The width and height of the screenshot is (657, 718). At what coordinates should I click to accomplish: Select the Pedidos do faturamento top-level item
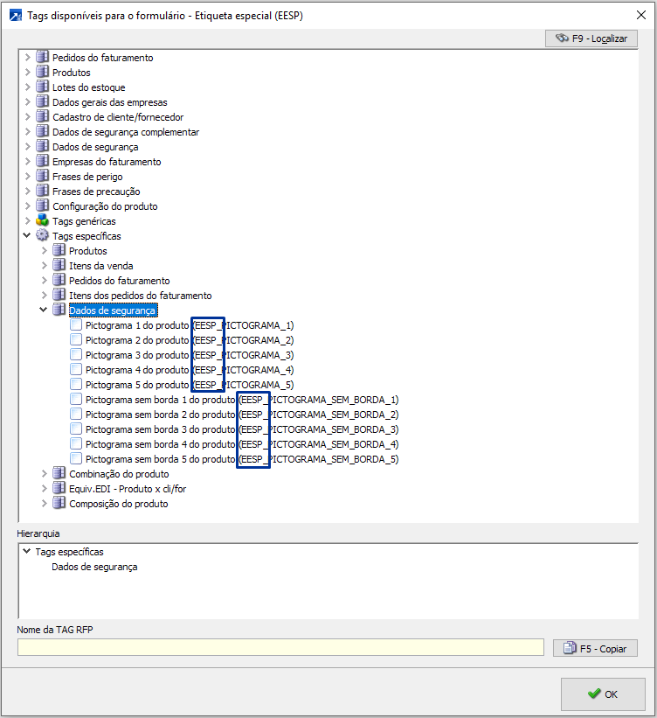click(x=102, y=58)
